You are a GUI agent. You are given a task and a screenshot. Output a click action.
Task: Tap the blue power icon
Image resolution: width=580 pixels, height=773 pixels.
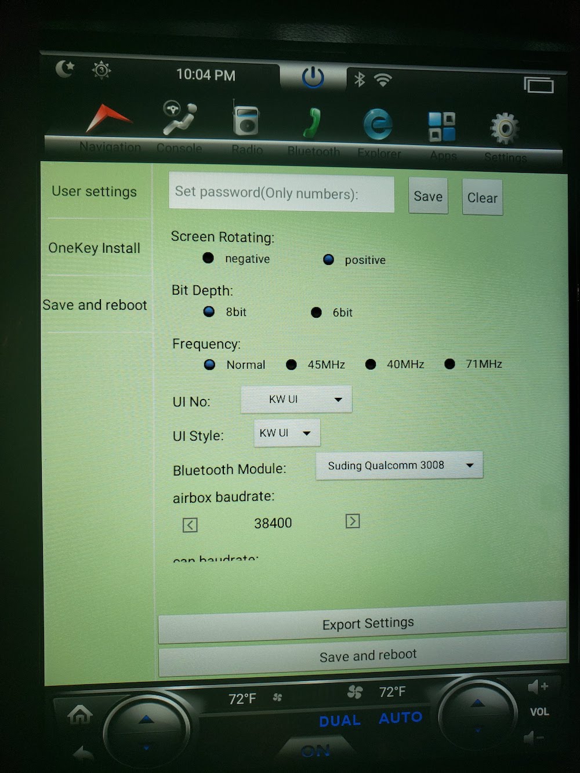coord(313,77)
